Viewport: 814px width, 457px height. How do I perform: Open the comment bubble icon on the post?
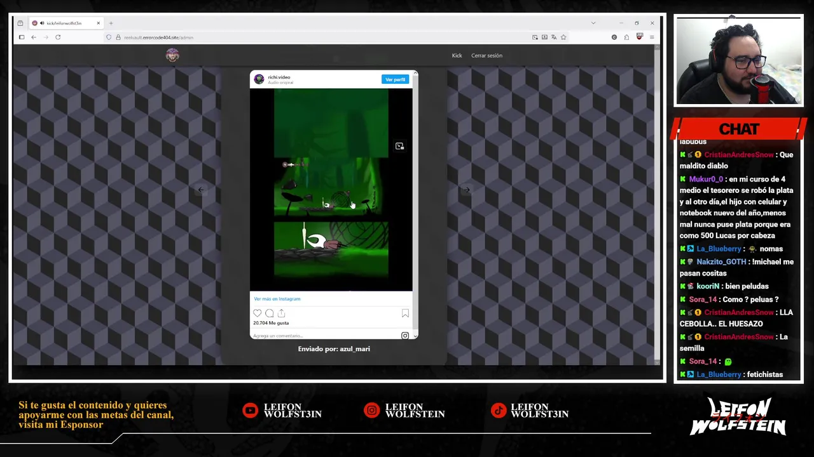(269, 313)
